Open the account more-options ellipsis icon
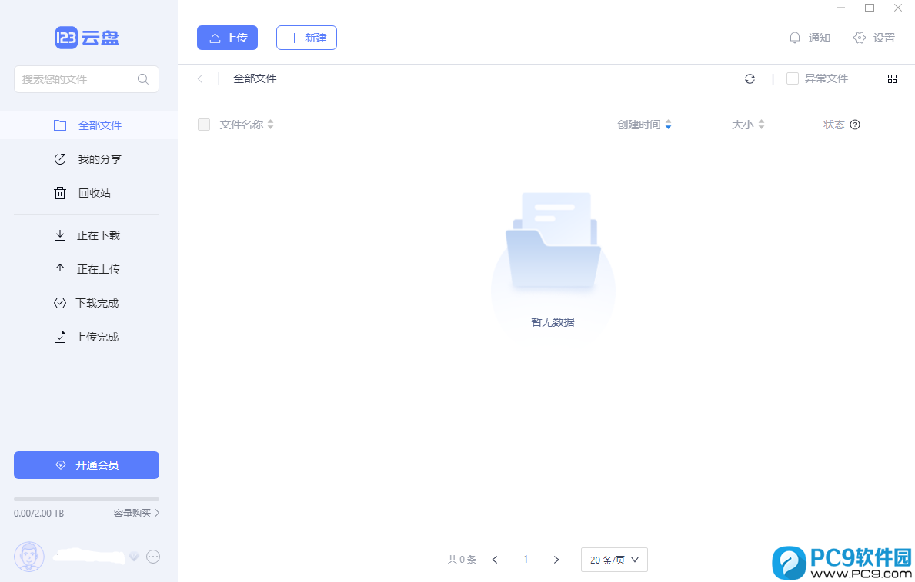Screen dimensions: 915x582 [x=153, y=557]
